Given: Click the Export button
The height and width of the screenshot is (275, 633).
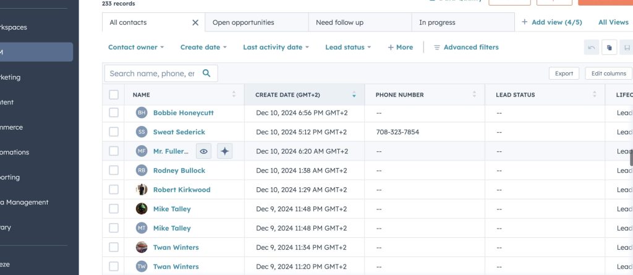Looking at the screenshot, I should pyautogui.click(x=564, y=74).
